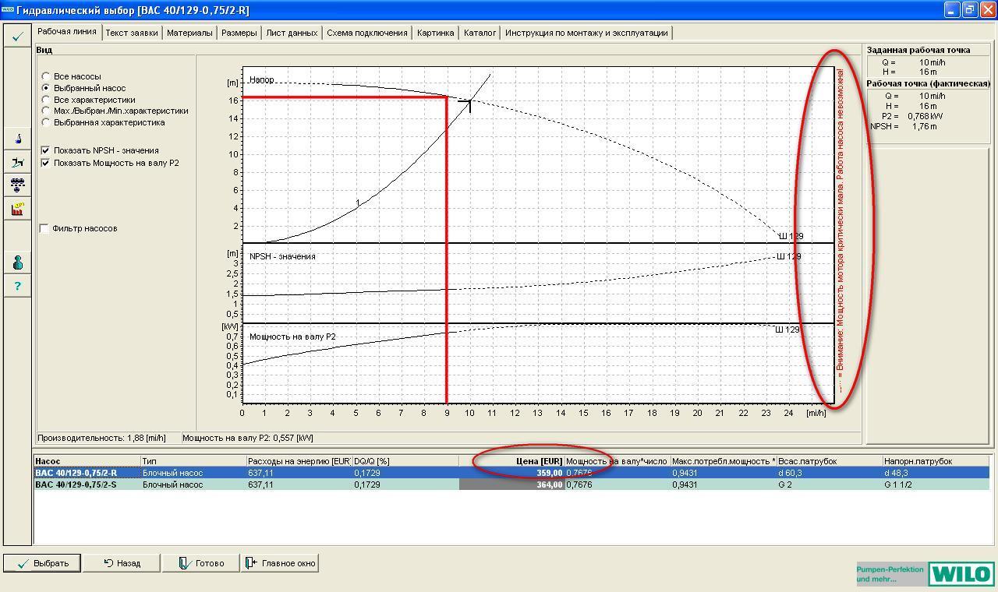
Task: Click the 'Назад' back button
Action: pos(122,563)
